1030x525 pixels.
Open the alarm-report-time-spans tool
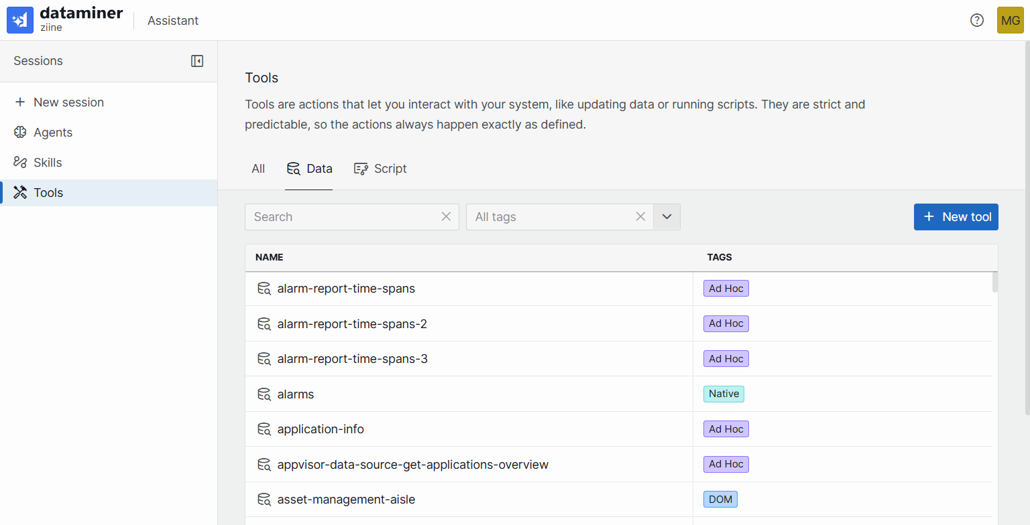click(x=346, y=289)
